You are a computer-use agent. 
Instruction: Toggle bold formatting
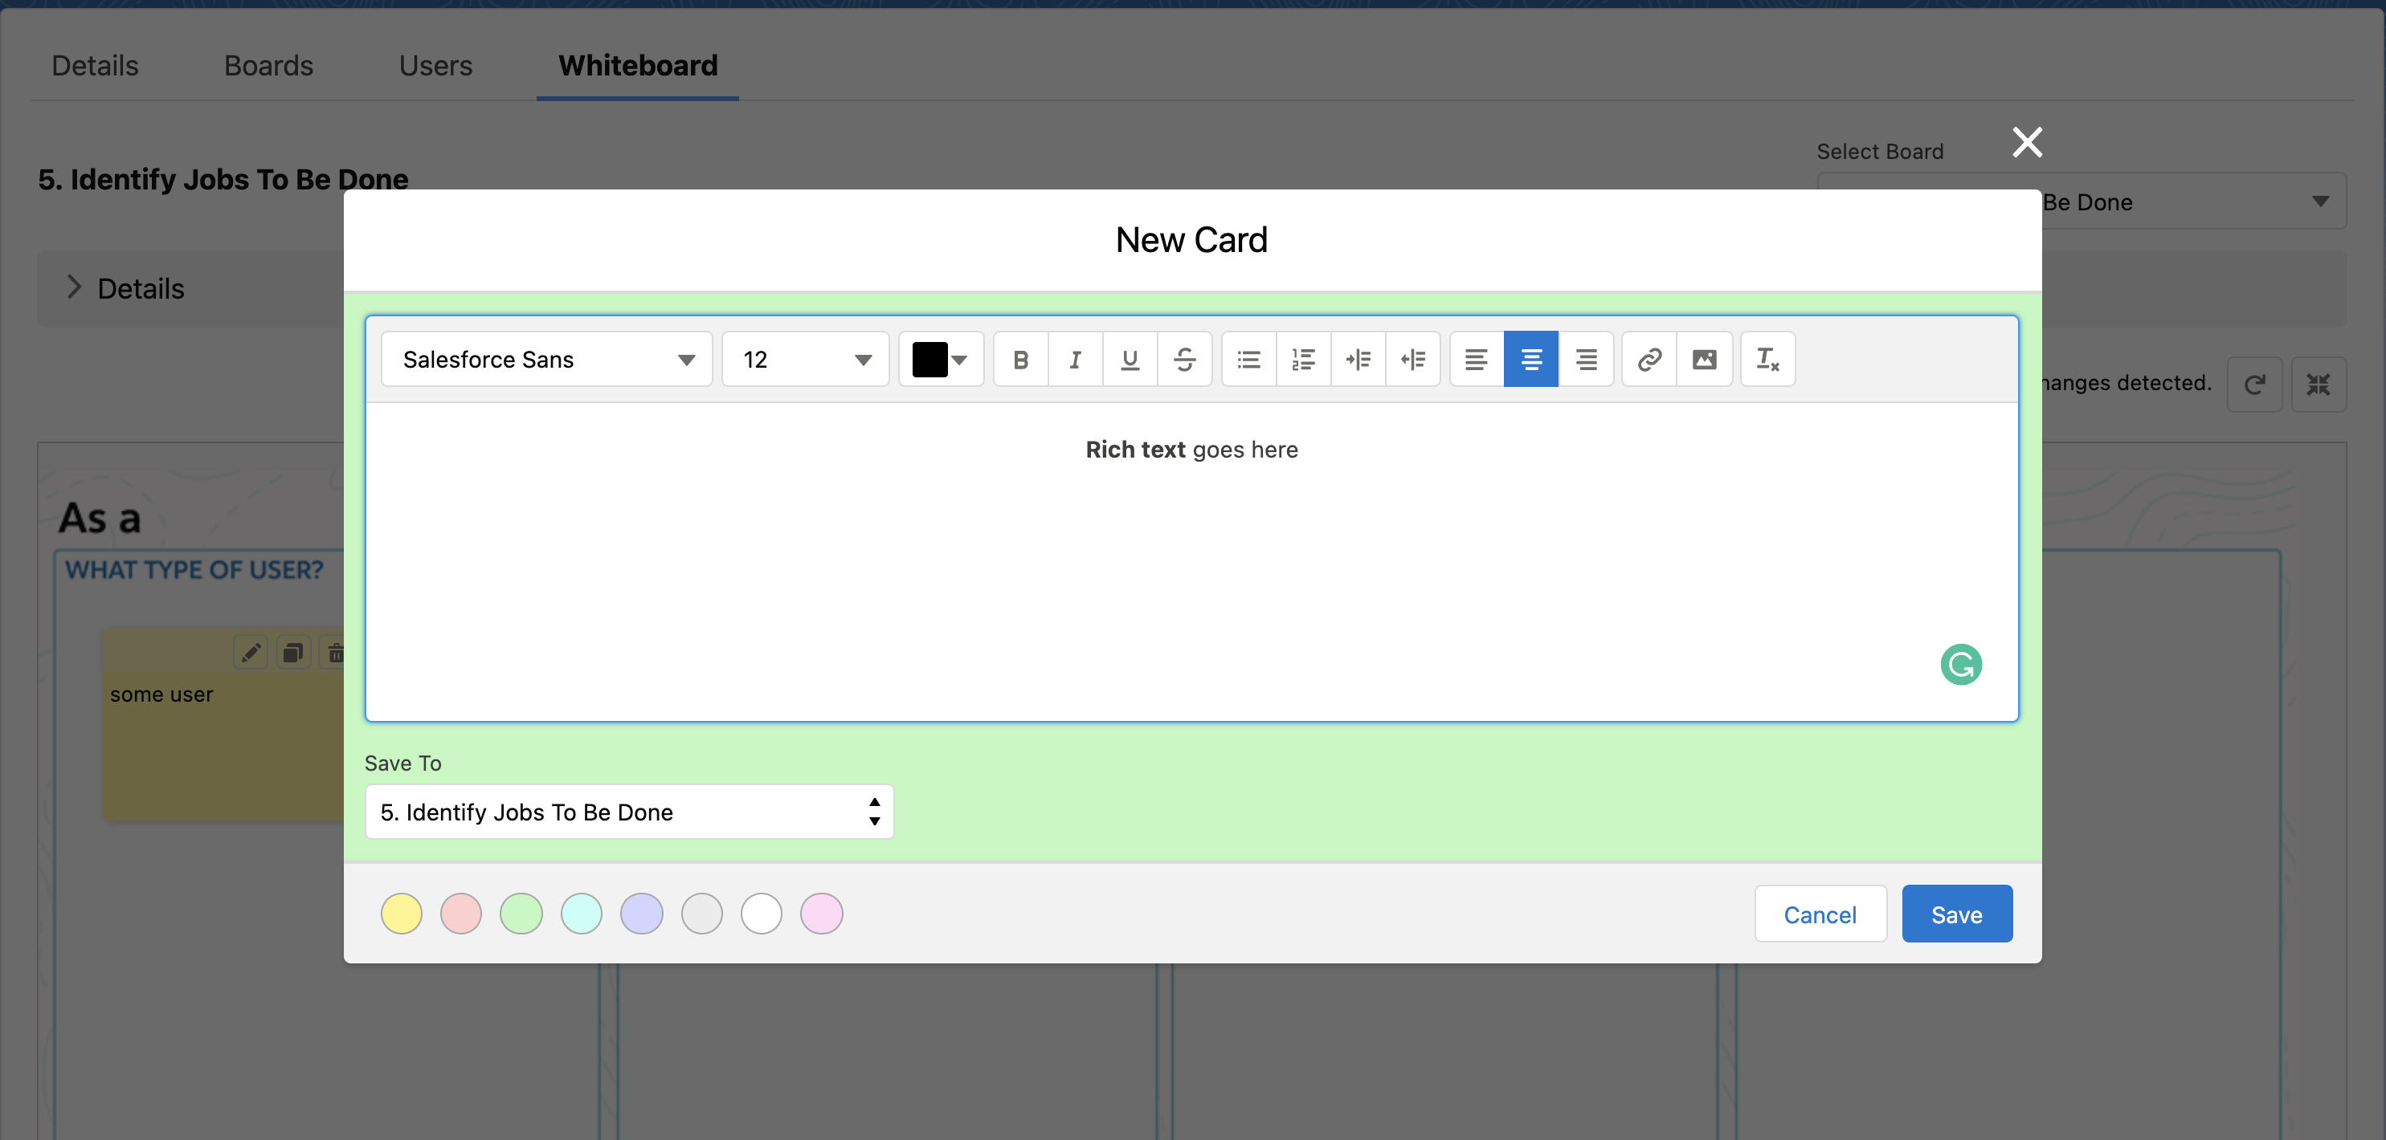(1019, 359)
